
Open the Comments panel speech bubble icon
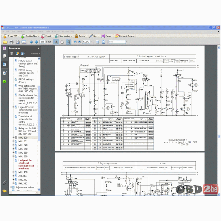(4, 191)
